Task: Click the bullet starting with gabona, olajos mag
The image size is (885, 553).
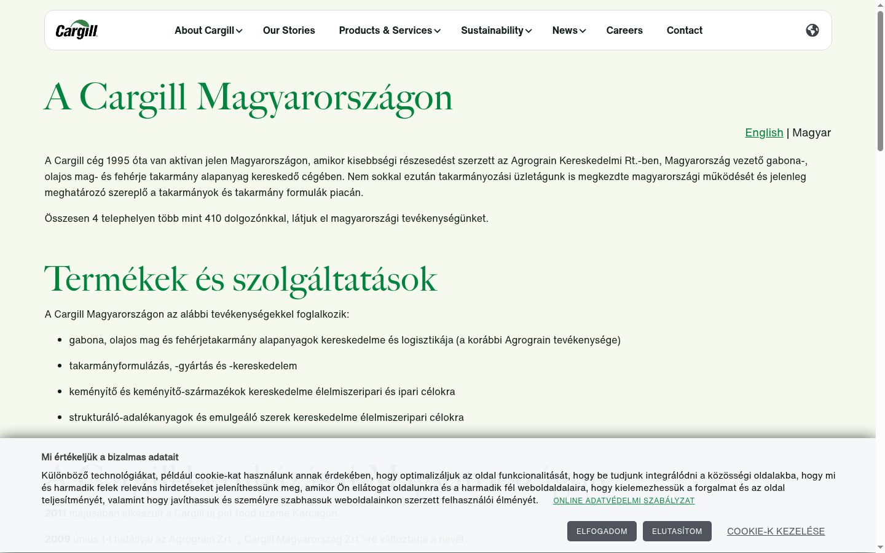Action: click(345, 340)
